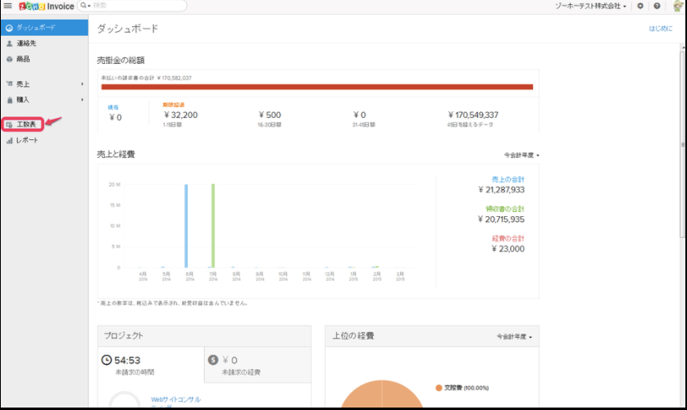Click the ¥21,287,933 sales total
Image resolution: width=687 pixels, height=410 pixels.
501,190
